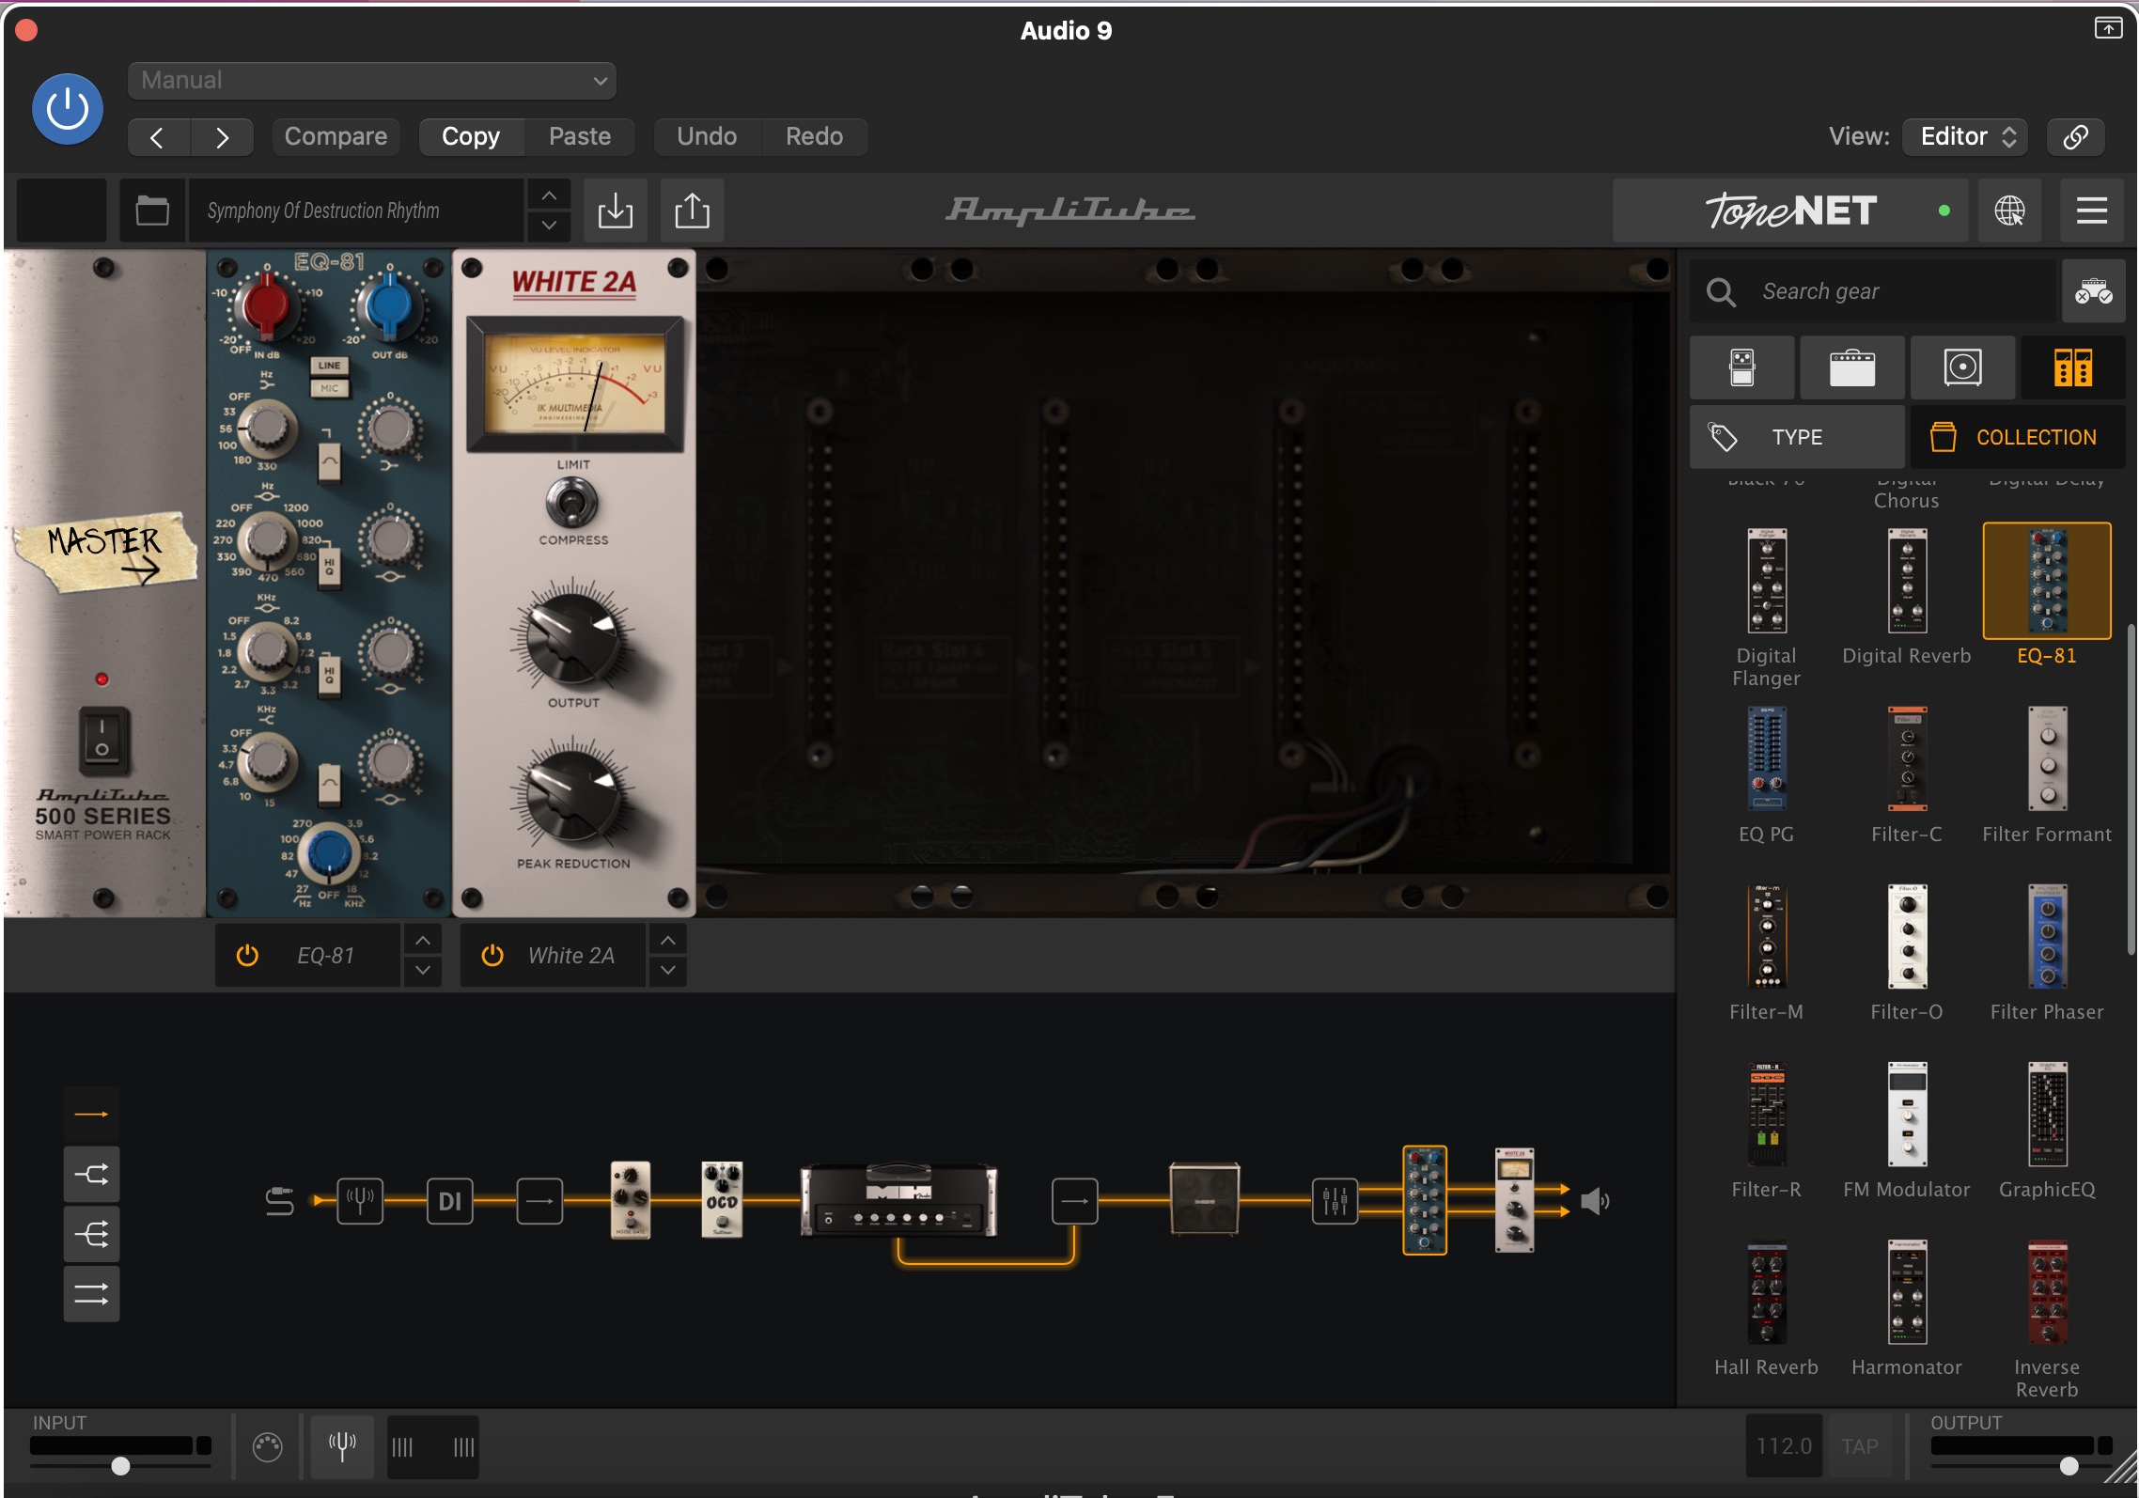Open the tuner icon in bottom bar

342,1447
